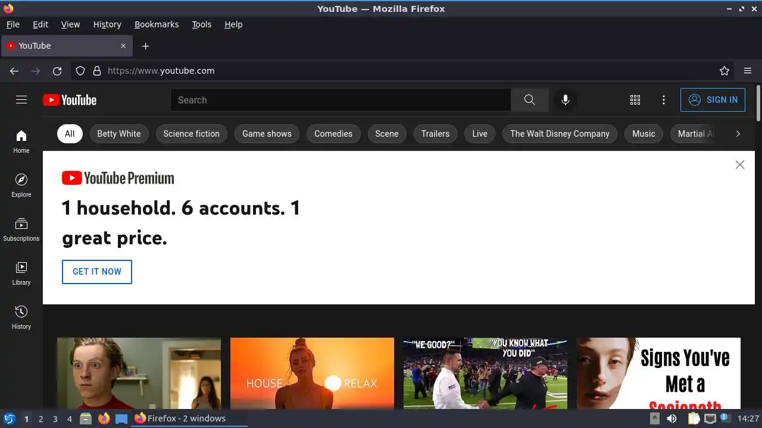The image size is (762, 428).
Task: Close the YouTube browser tab
Action: [x=123, y=46]
